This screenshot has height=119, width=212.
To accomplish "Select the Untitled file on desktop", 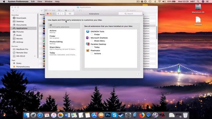I will point(198,21).
